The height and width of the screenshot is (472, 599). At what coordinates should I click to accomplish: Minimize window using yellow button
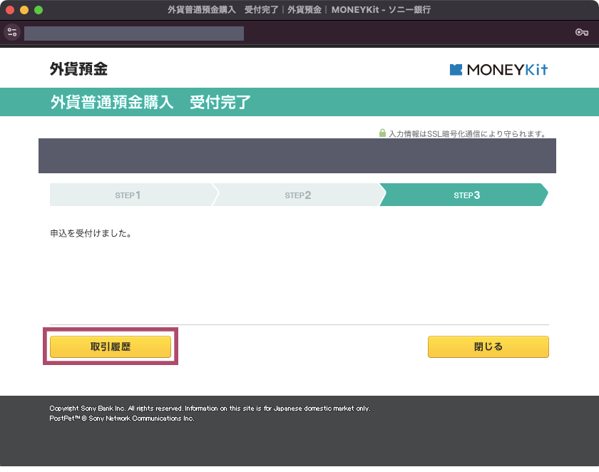24,10
